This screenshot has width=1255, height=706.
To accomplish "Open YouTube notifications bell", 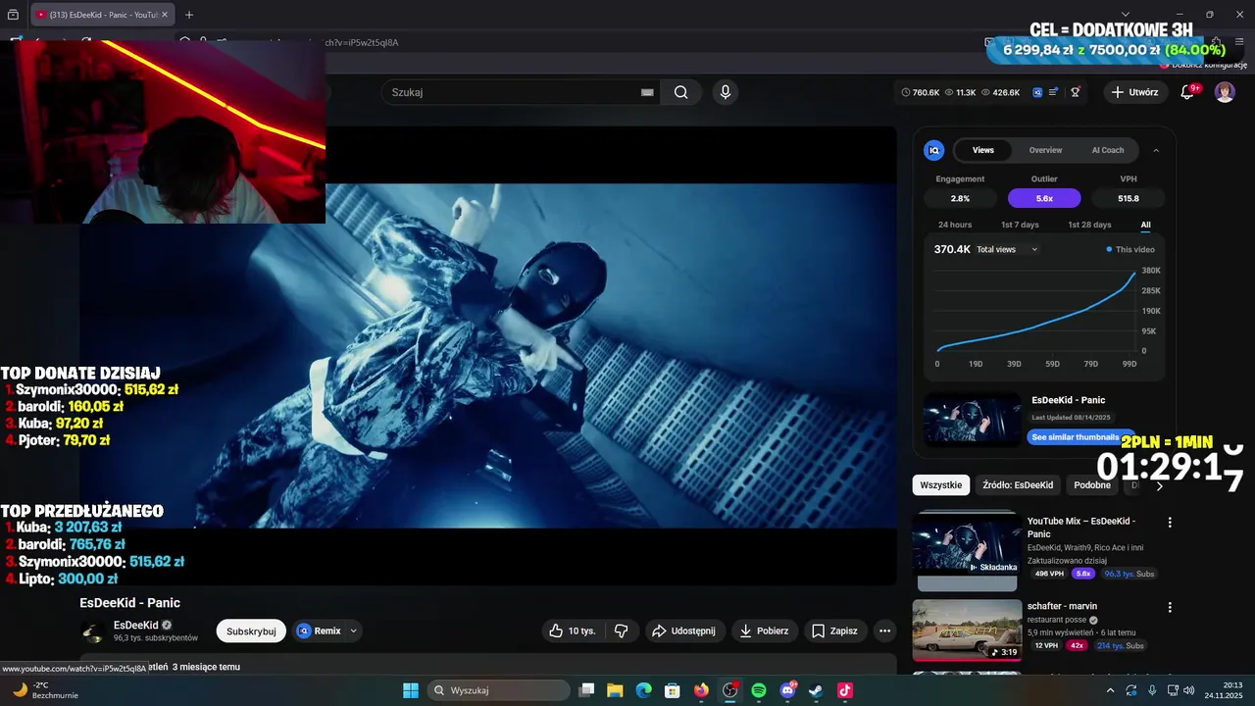I will click(1188, 92).
